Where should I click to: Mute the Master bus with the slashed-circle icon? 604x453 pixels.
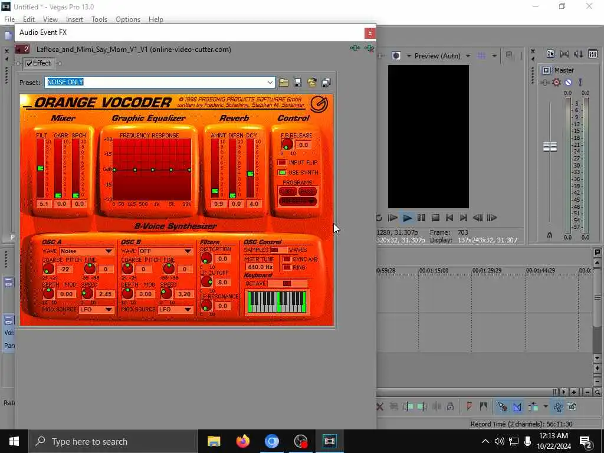coord(568,83)
